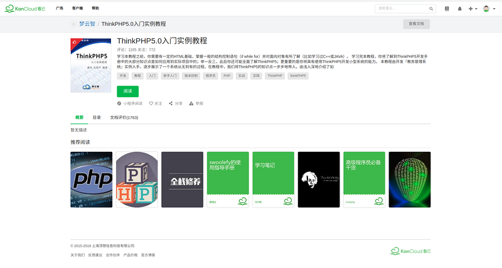The width and height of the screenshot is (502, 268).
Task: Click the capitalized ThinkPHP tag
Action: point(275,76)
